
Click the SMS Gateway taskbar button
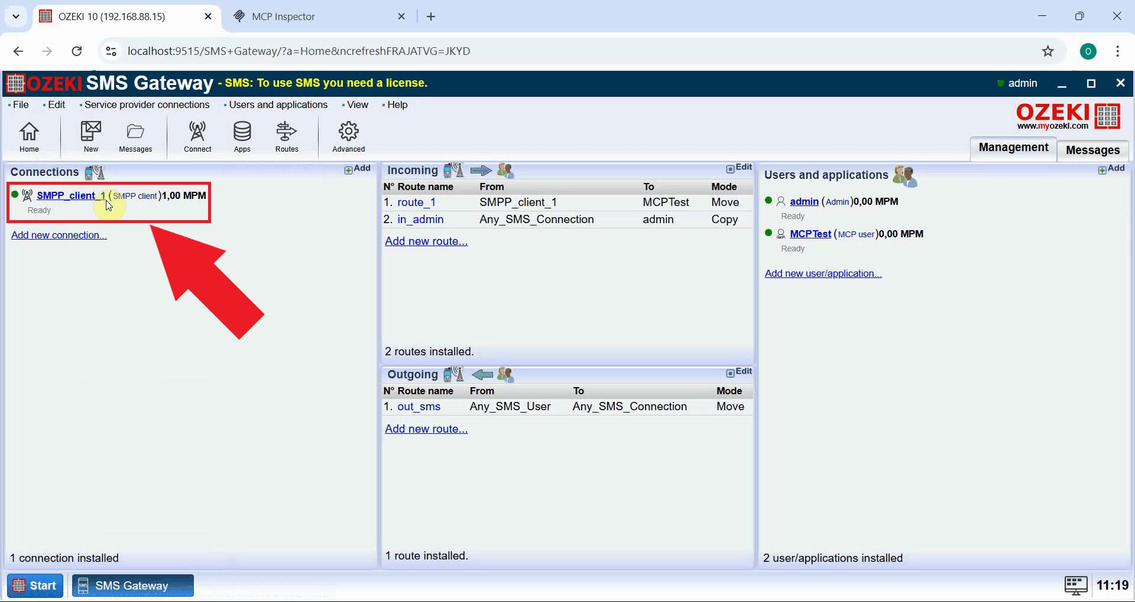132,585
